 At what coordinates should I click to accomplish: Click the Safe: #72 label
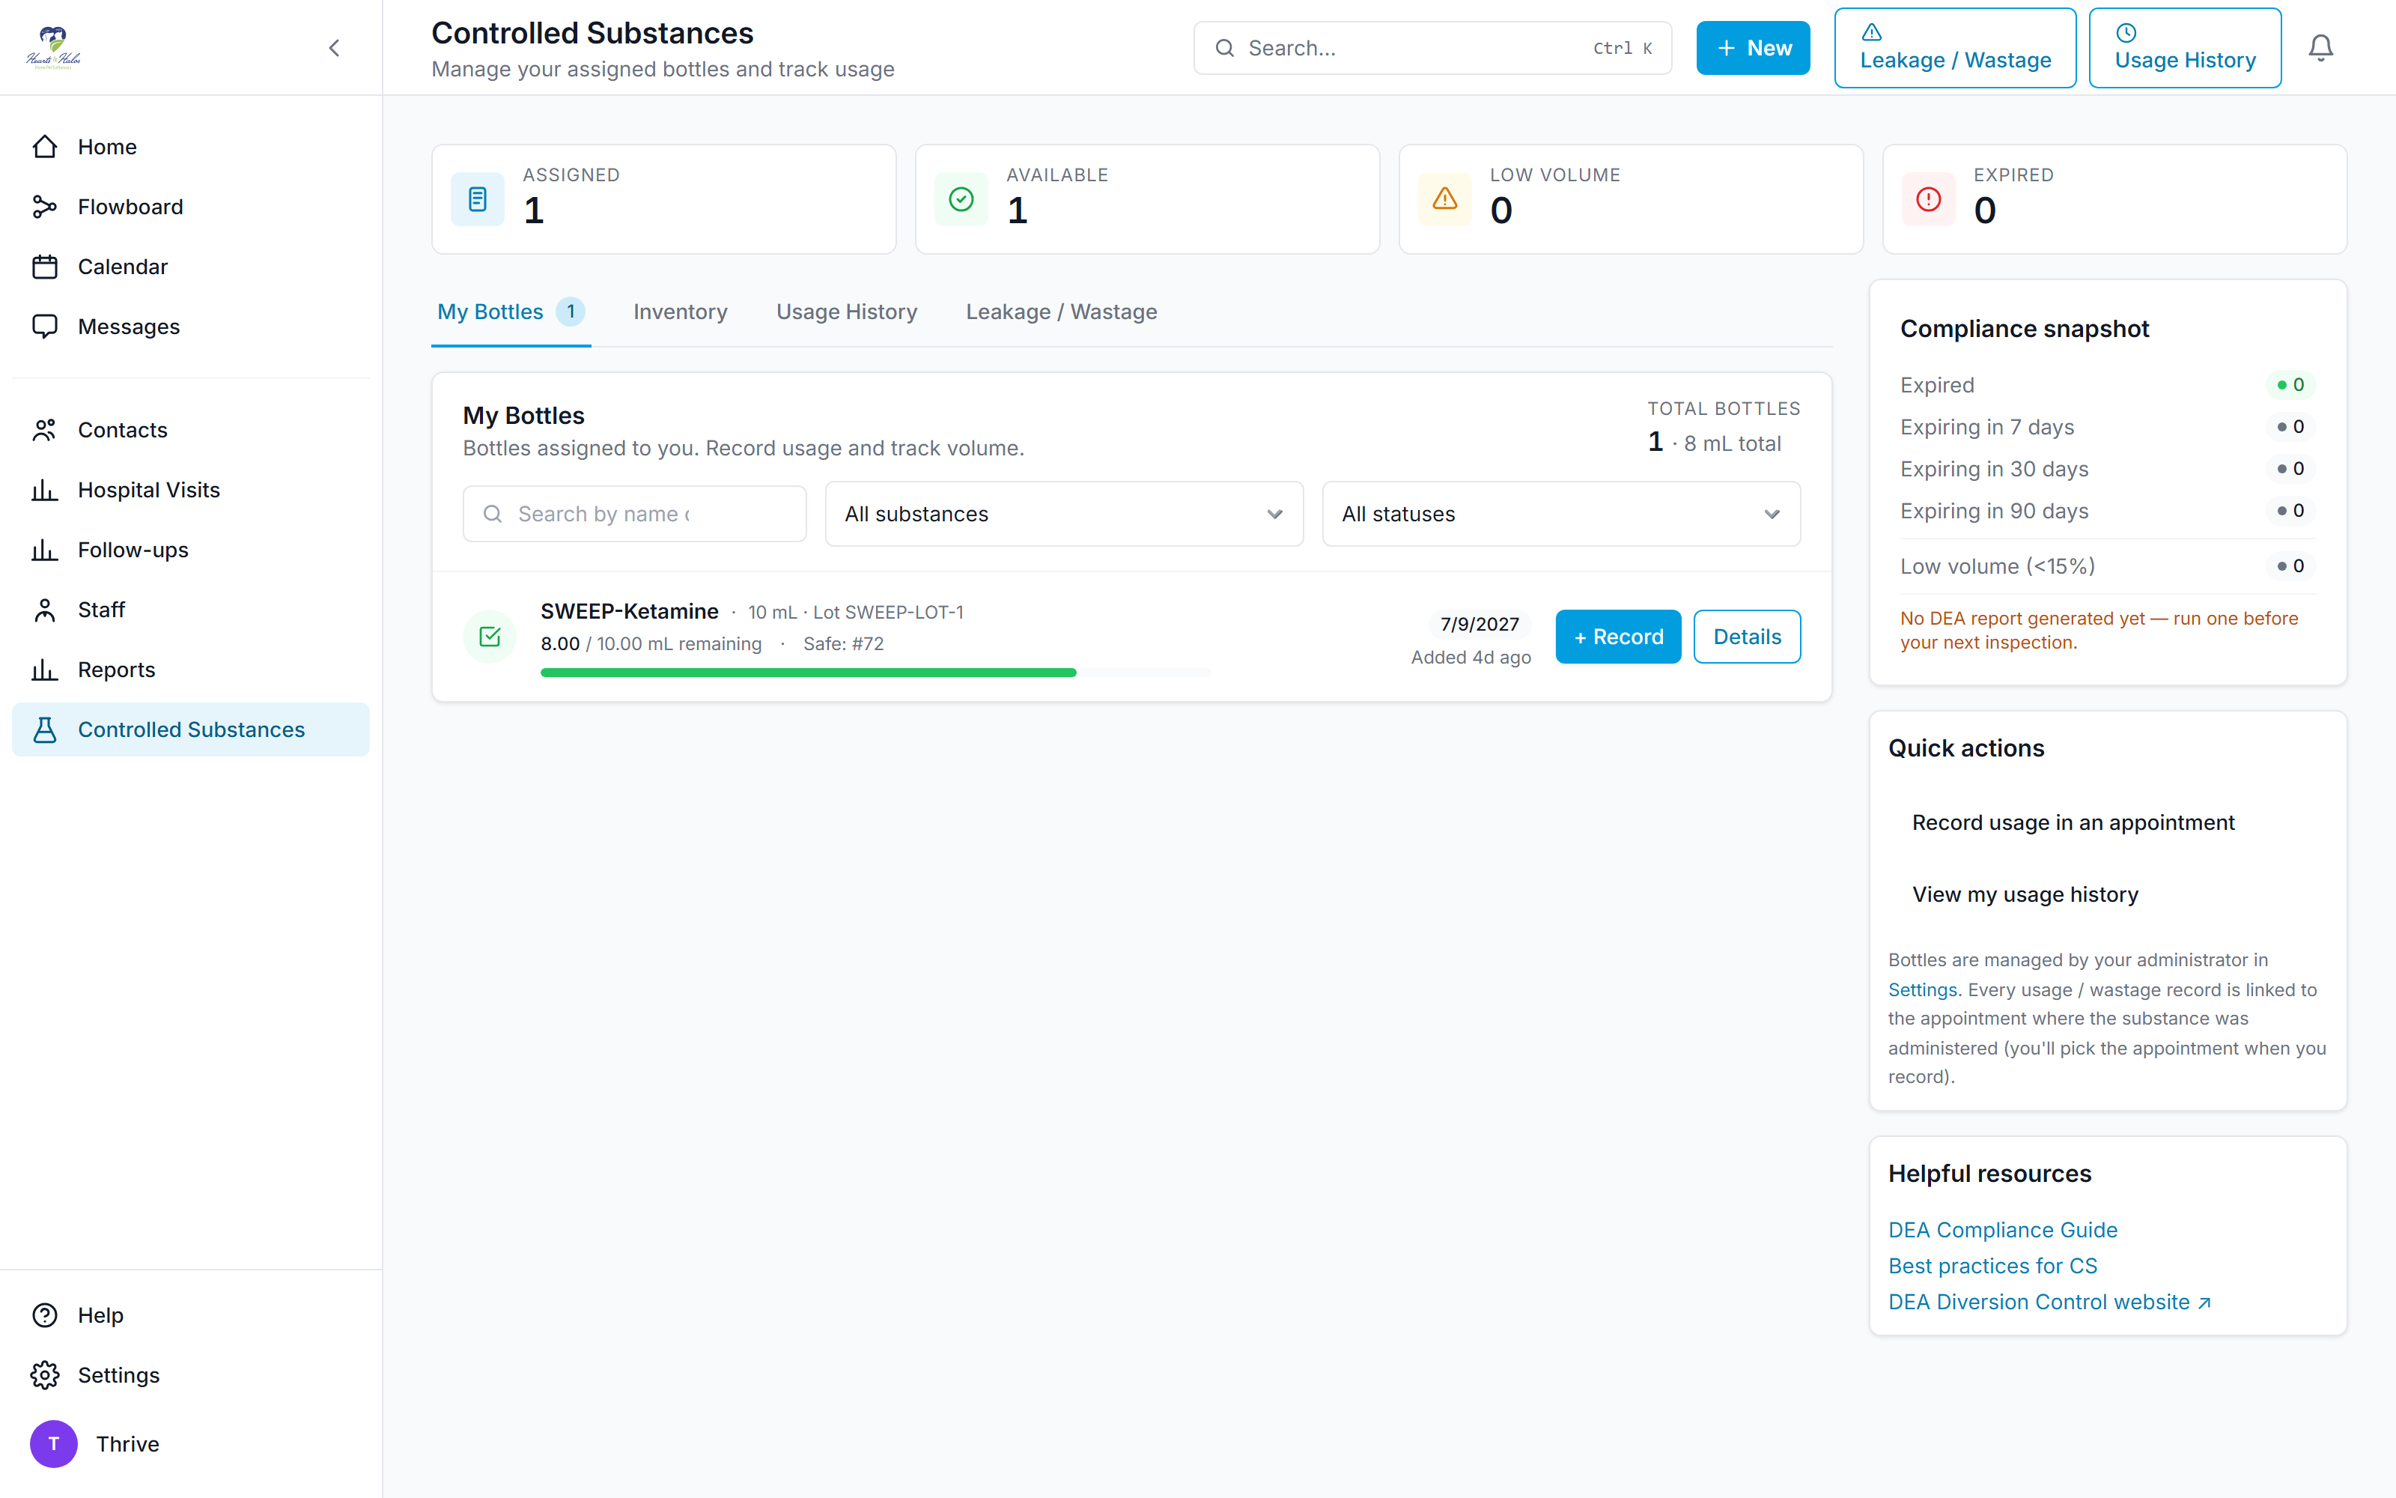tap(844, 644)
